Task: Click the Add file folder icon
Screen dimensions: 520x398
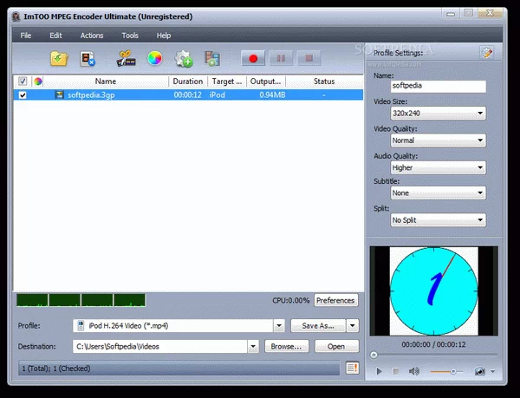Action: [x=59, y=59]
